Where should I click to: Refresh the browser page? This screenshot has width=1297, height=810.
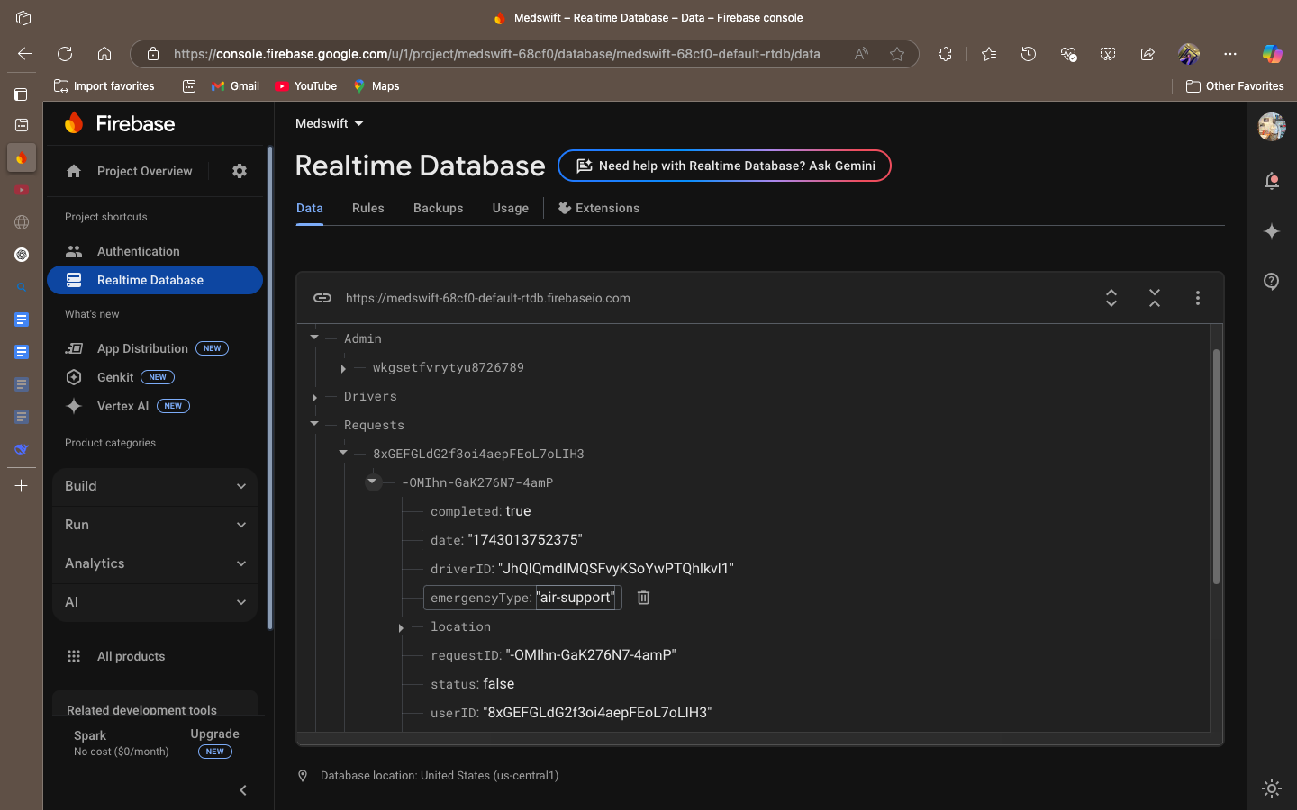coord(65,54)
